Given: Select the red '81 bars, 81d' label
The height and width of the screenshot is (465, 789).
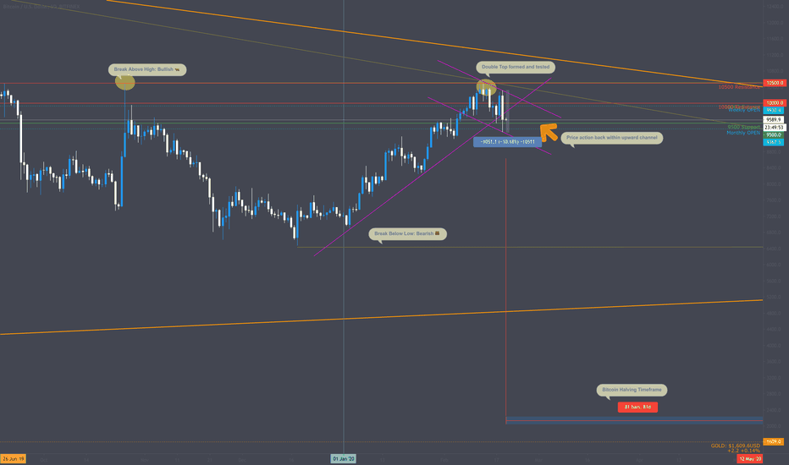Looking at the screenshot, I should 637,408.
